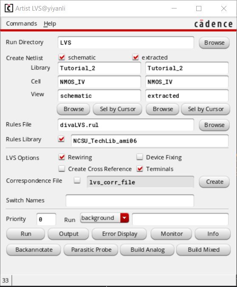This screenshot has width=237, height=287.
Task: View results with the Output button
Action: pos(68,234)
